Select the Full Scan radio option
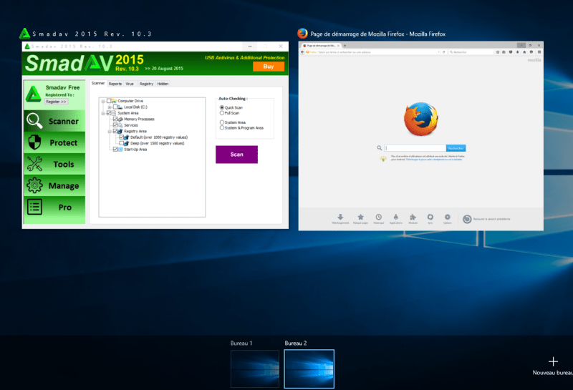 point(222,113)
